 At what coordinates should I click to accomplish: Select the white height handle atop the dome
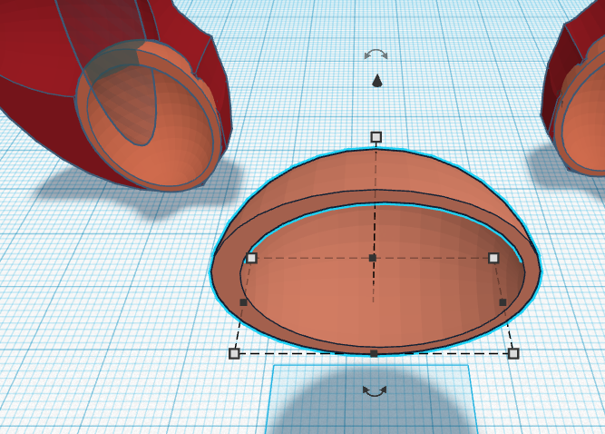pos(376,137)
